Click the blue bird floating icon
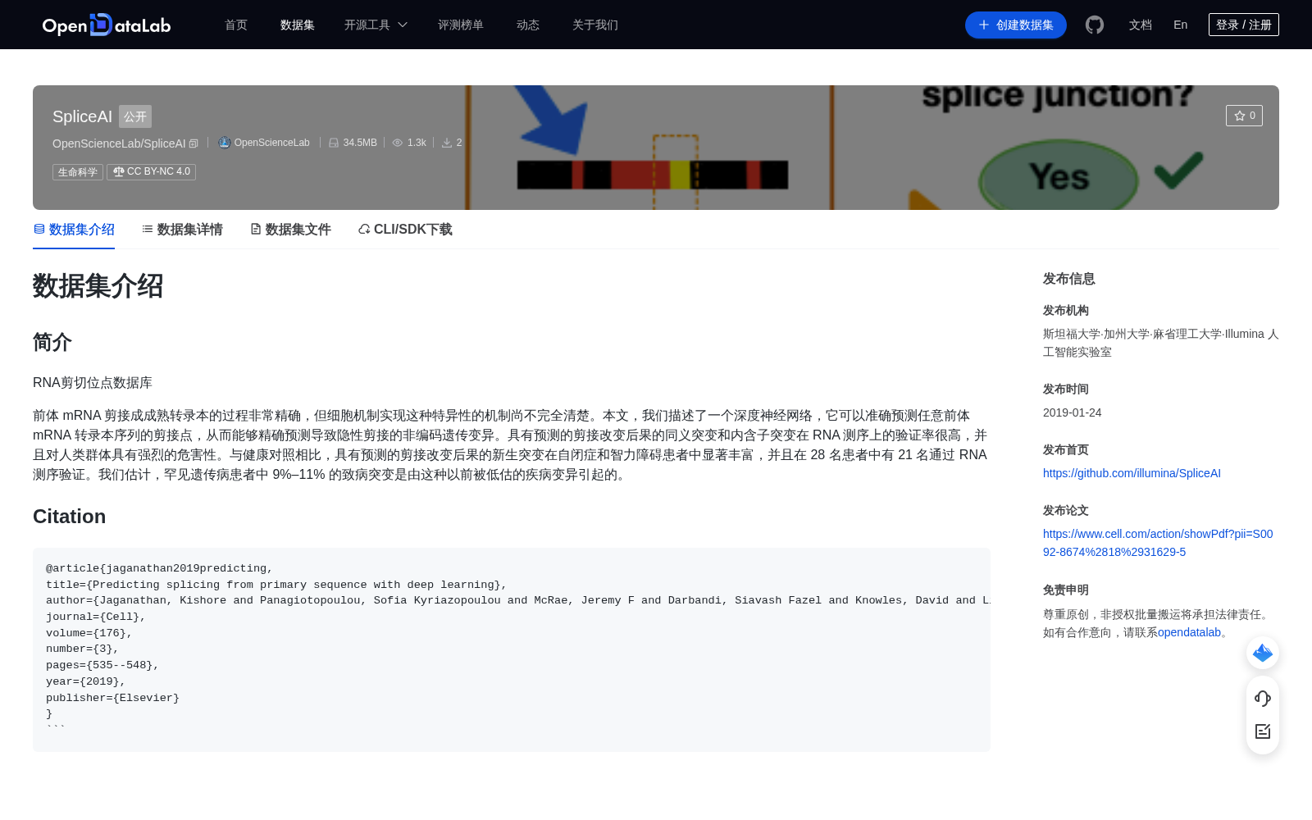This screenshot has height=820, width=1312. tap(1263, 653)
